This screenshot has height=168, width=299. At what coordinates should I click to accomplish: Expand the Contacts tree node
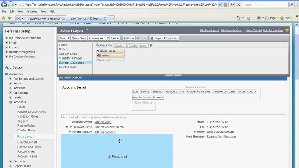click(x=10, y=161)
